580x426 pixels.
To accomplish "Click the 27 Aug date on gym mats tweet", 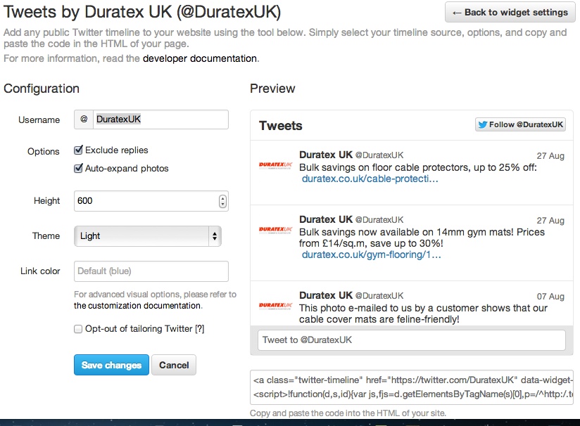I will pos(550,220).
